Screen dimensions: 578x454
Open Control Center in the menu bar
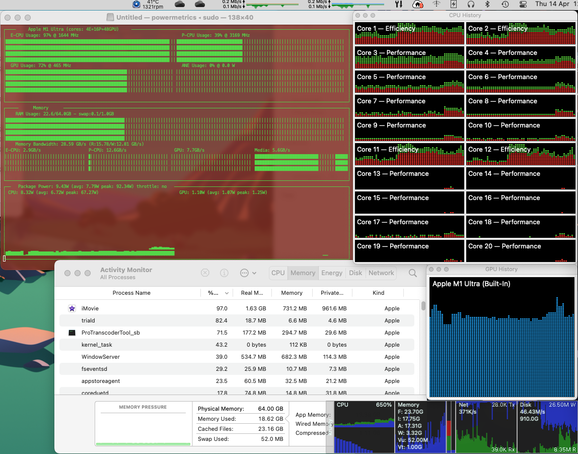(523, 4)
